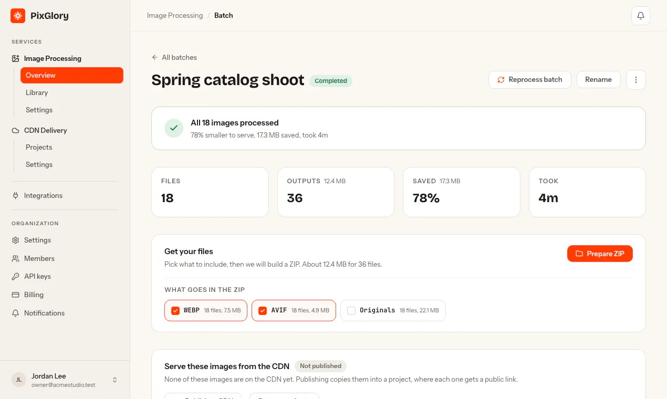Click the PixGlory logo icon

coord(18,16)
